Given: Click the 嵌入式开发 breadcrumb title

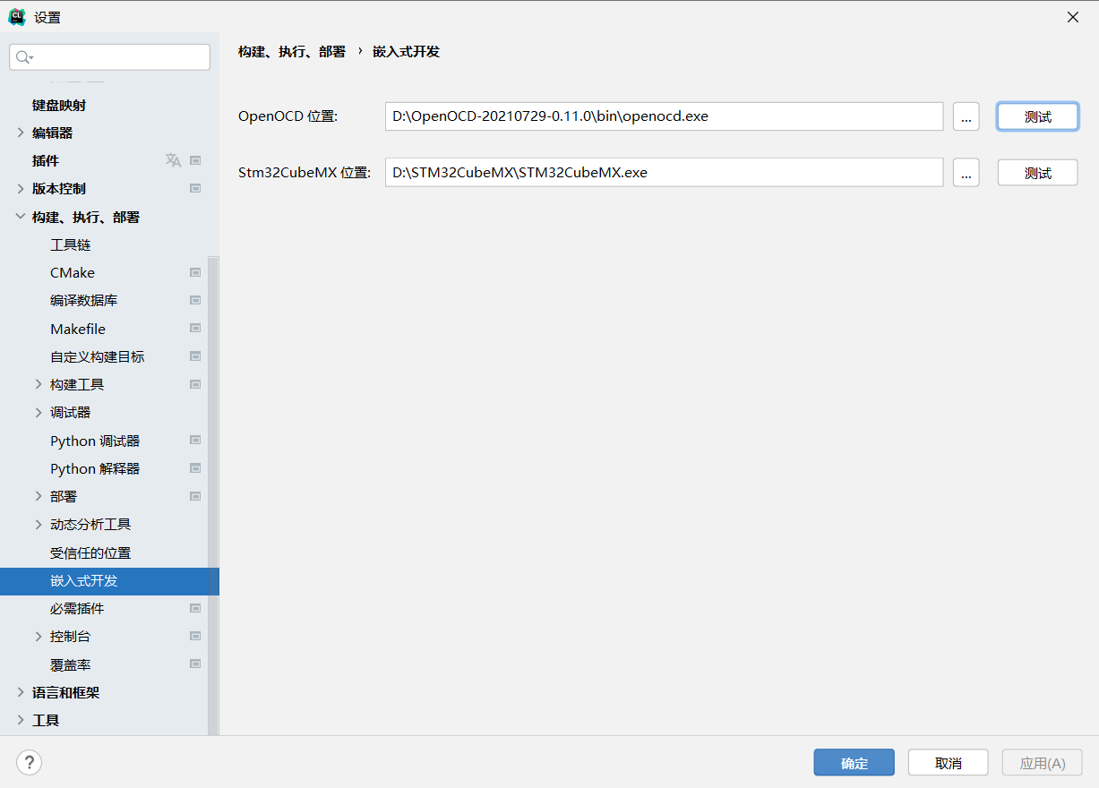Looking at the screenshot, I should (406, 52).
